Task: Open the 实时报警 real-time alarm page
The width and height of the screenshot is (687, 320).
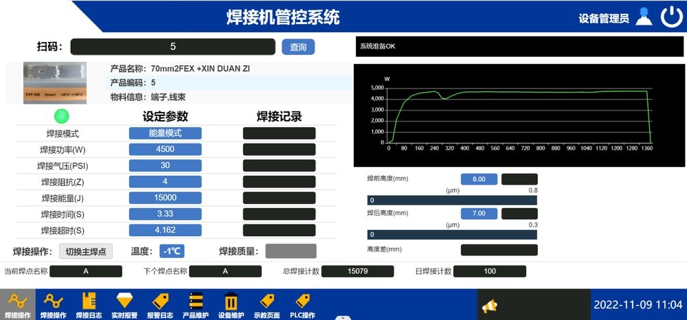Action: click(124, 305)
